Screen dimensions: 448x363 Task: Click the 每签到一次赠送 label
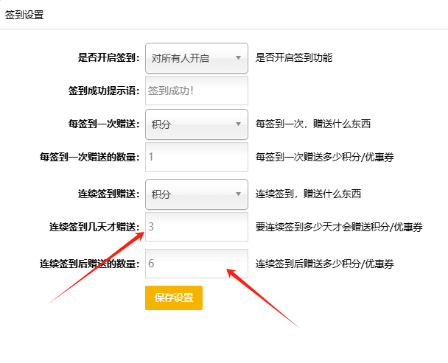pos(104,124)
